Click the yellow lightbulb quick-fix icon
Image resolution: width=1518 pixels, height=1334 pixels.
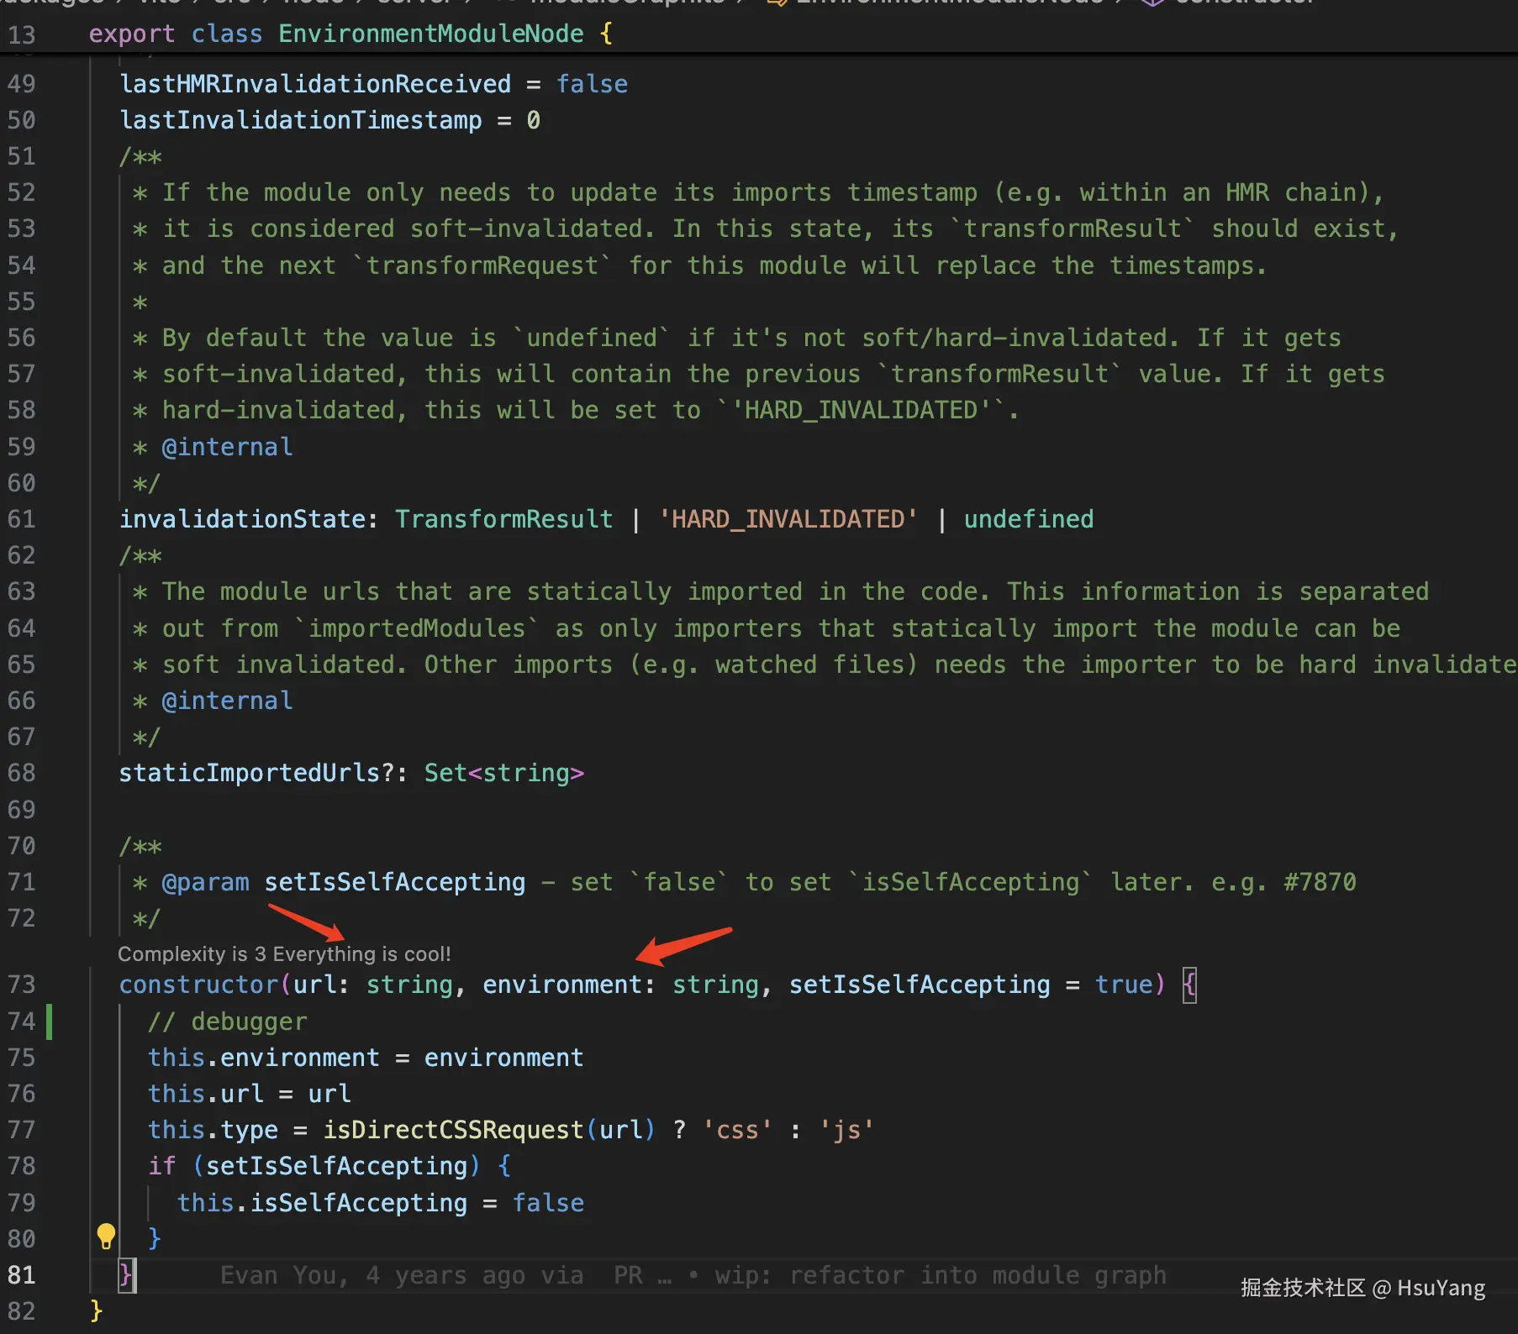click(106, 1237)
